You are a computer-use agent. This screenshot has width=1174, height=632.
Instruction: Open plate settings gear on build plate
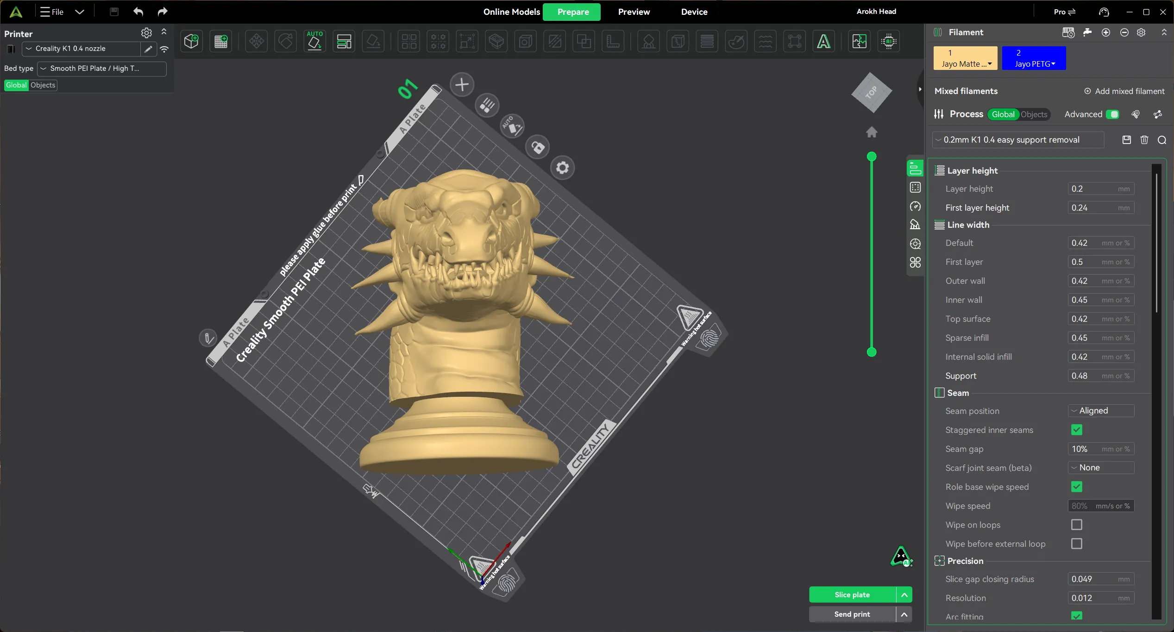[562, 168]
